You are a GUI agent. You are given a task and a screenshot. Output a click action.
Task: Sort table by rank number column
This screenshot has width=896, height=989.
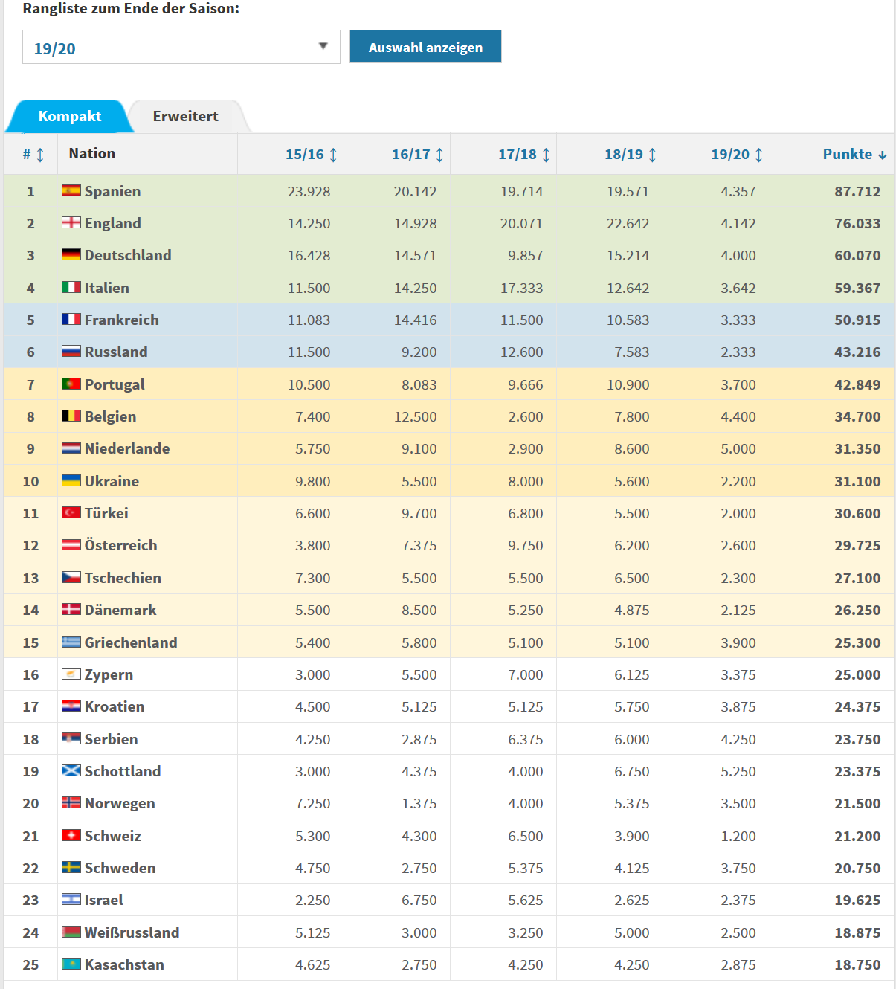tap(33, 155)
